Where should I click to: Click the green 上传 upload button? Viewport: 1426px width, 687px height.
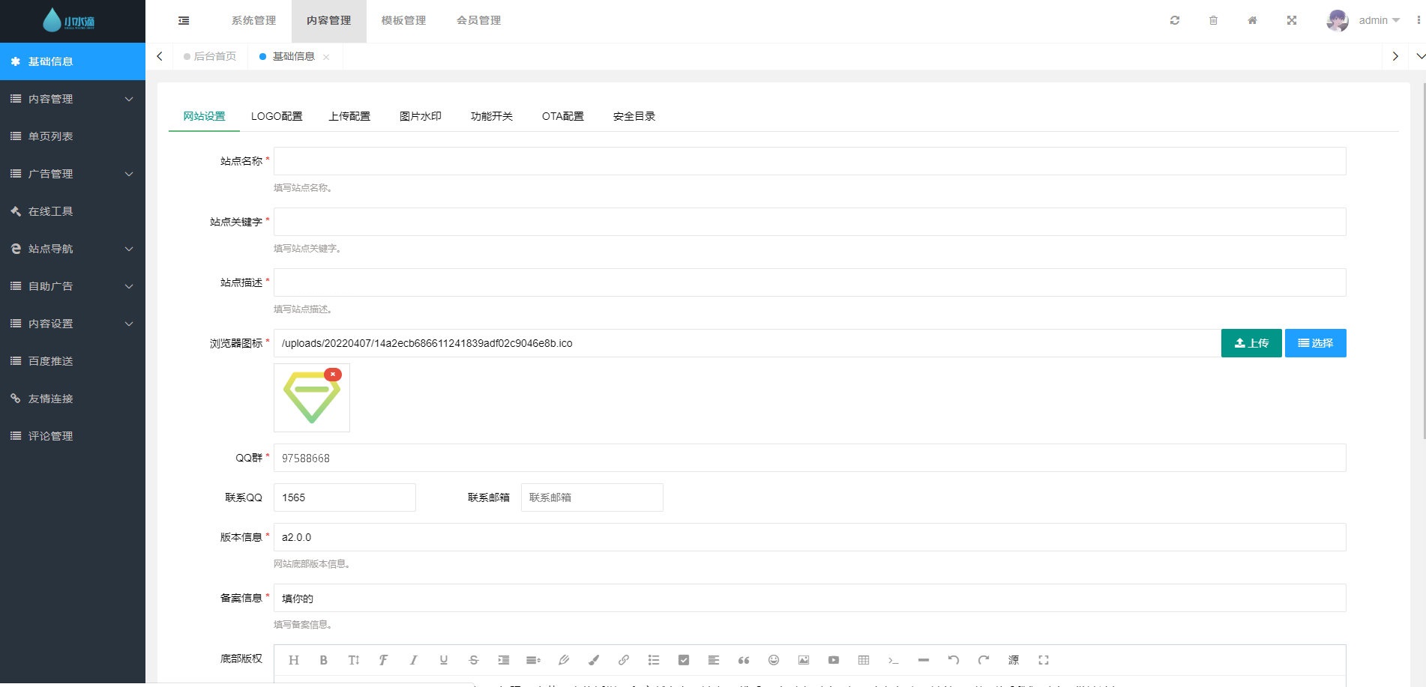coord(1251,343)
